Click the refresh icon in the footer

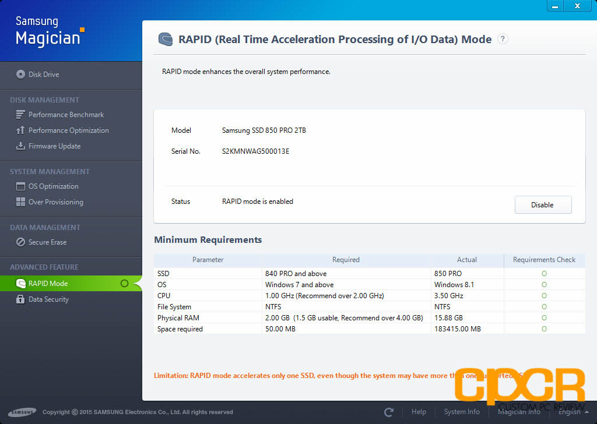389,412
